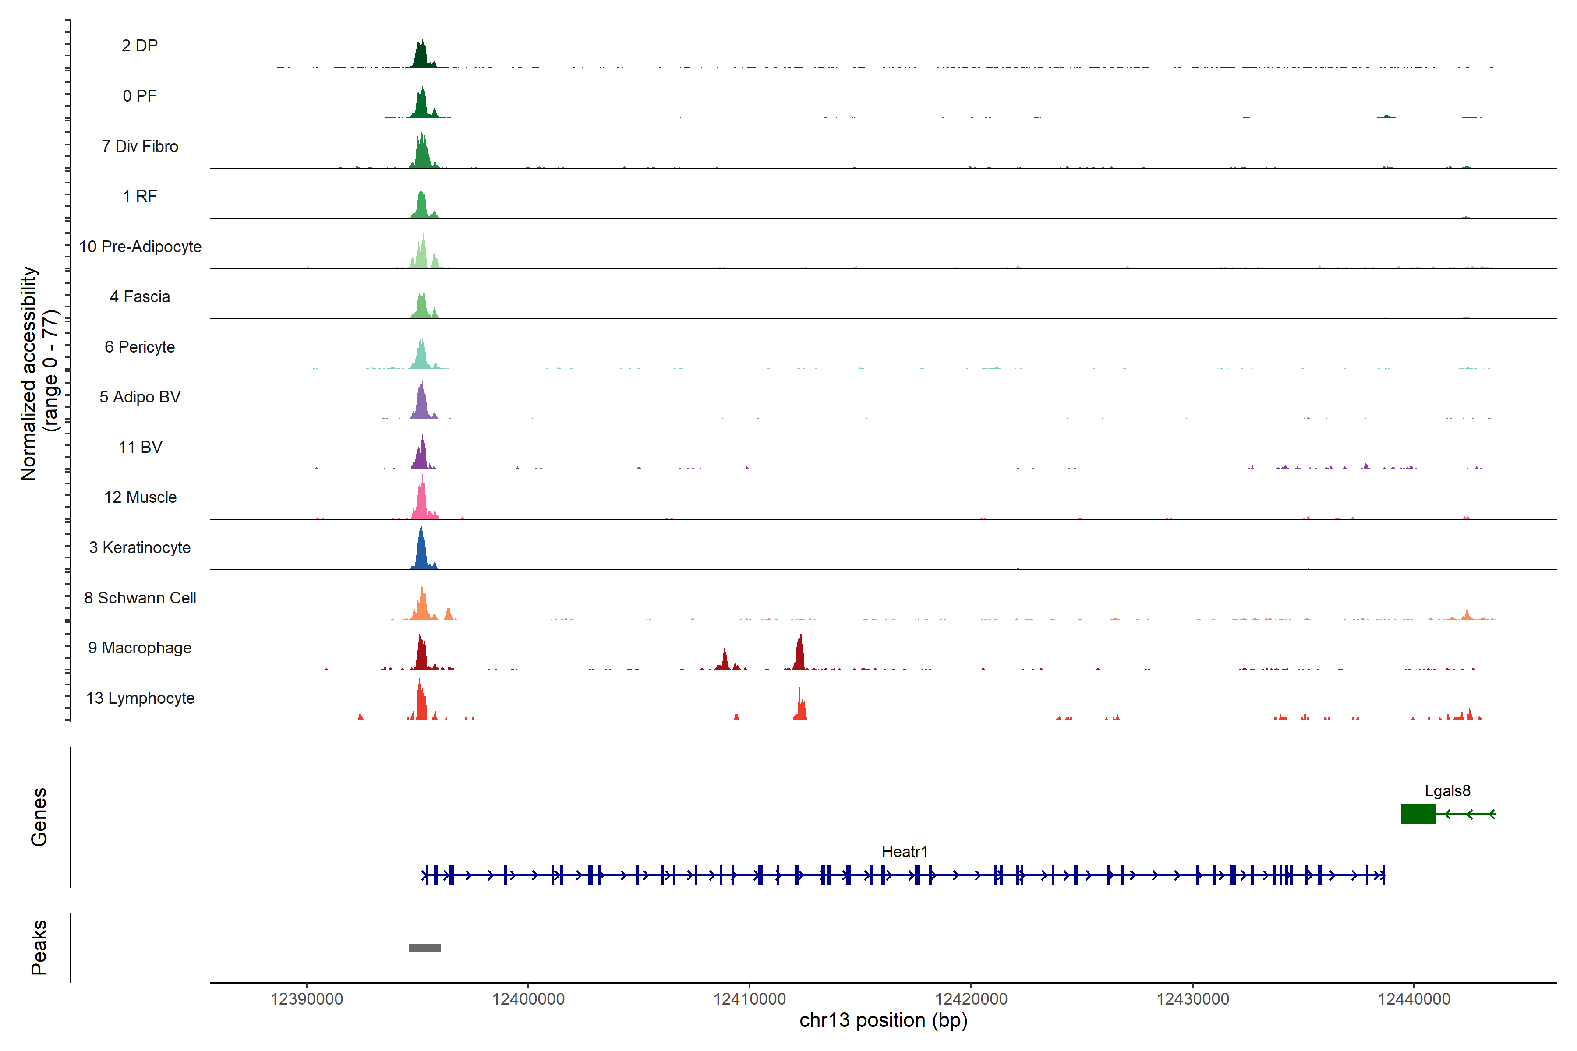Click the Genes panel label

[39, 816]
